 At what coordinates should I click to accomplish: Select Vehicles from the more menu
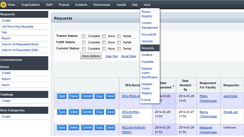point(147,41)
